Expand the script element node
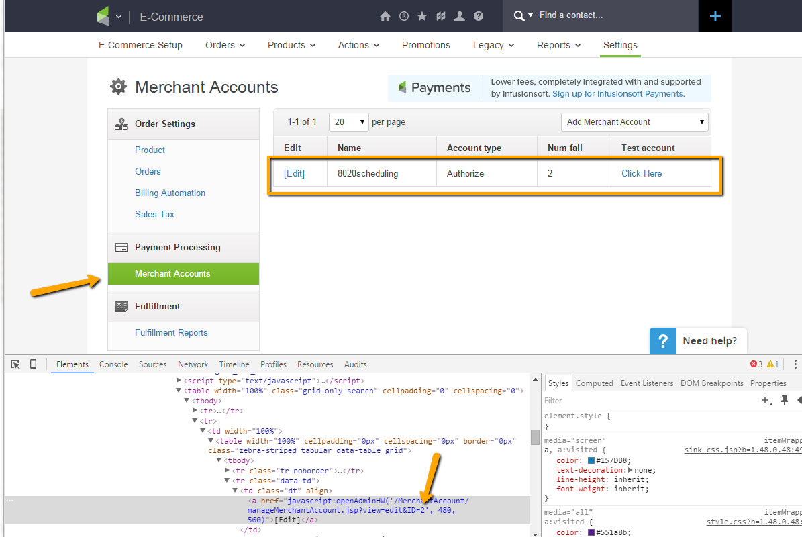802x537 pixels. (179, 380)
